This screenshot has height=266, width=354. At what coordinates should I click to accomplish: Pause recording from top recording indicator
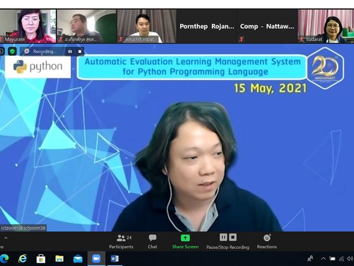(x=70, y=52)
